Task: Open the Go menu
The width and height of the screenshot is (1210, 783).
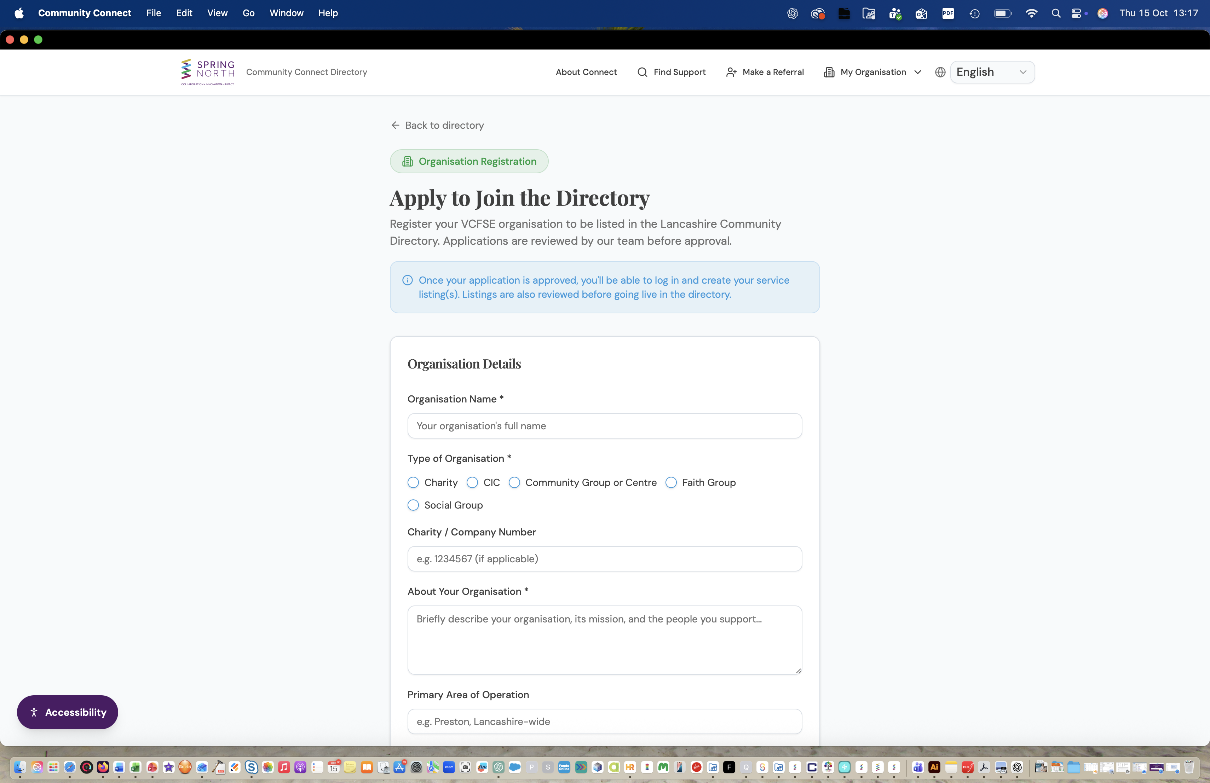Action: pyautogui.click(x=249, y=13)
